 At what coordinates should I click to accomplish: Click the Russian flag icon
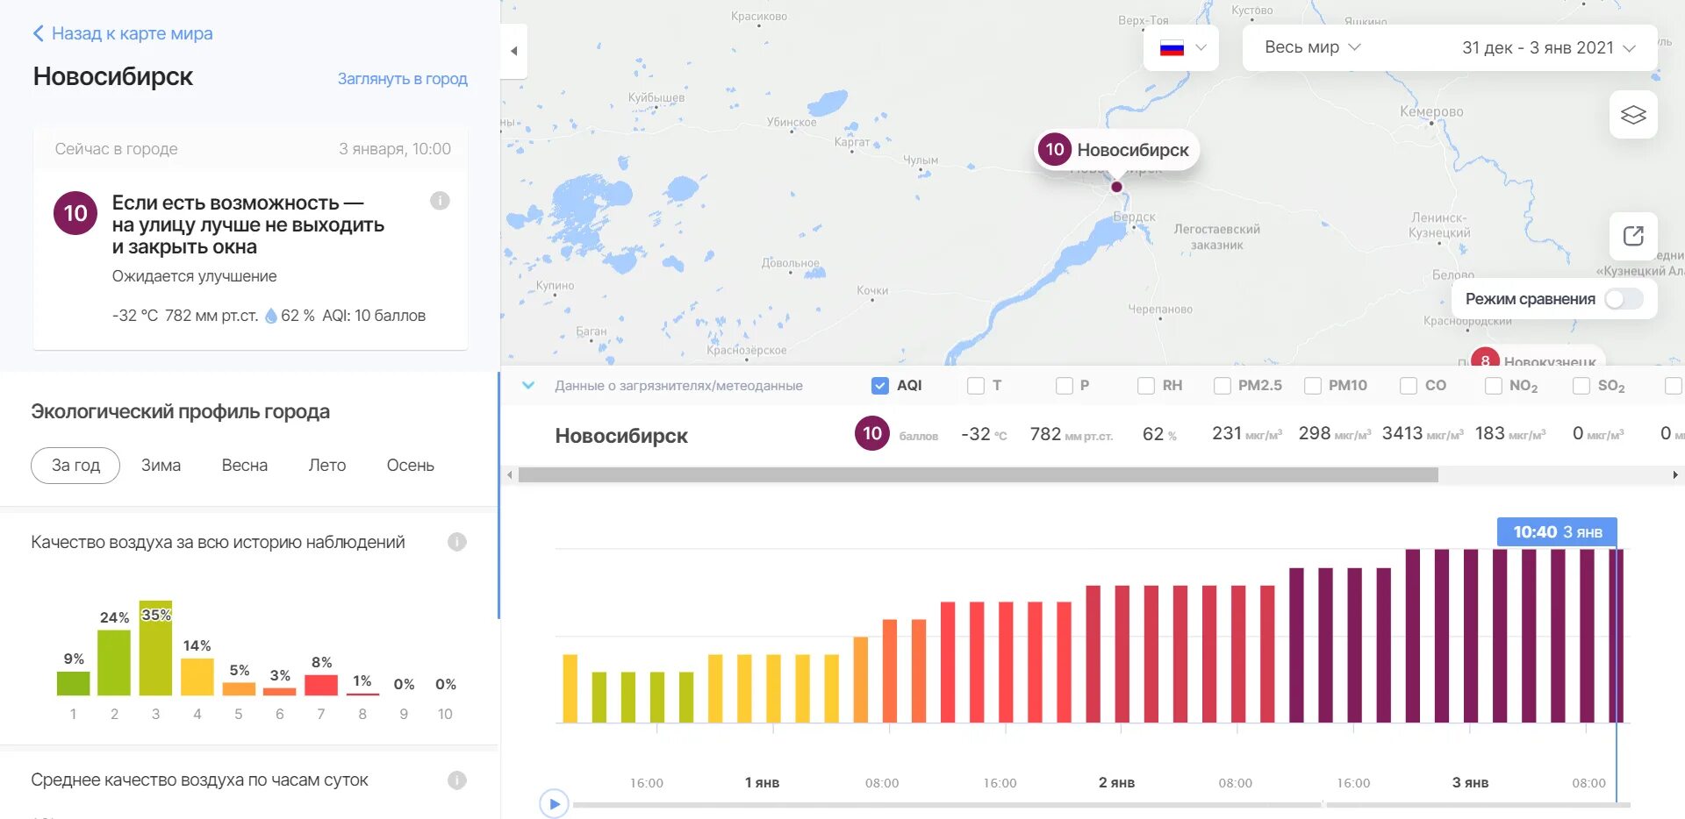click(x=1172, y=48)
